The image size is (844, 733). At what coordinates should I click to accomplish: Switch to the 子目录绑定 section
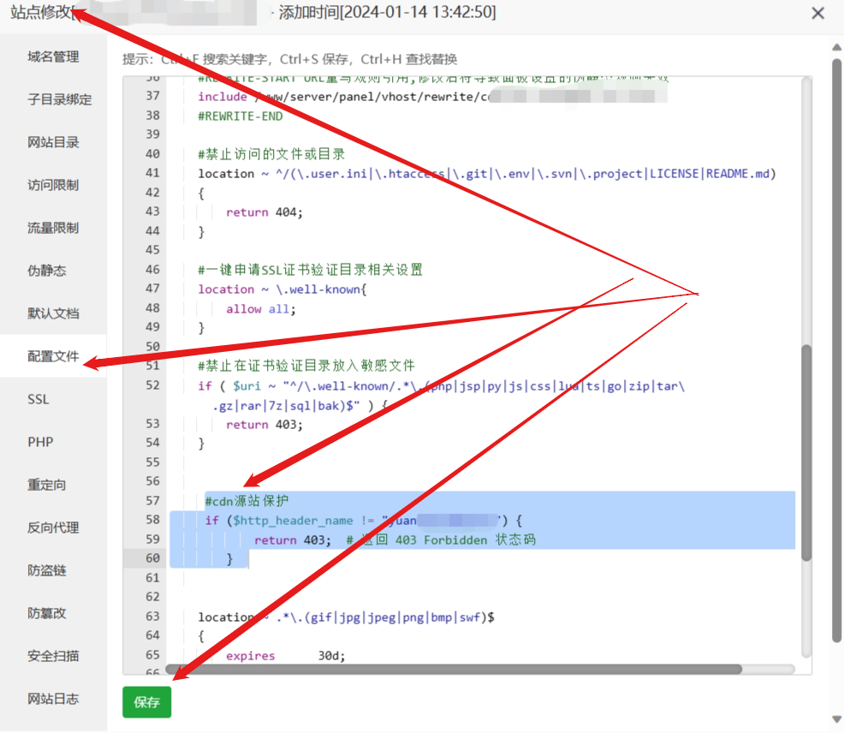(53, 99)
